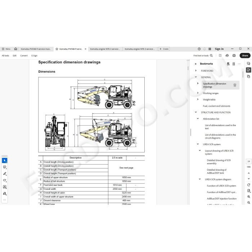Jump to Detailed drawing of SCR assembly
The image size is (252, 252).
pos(219,162)
